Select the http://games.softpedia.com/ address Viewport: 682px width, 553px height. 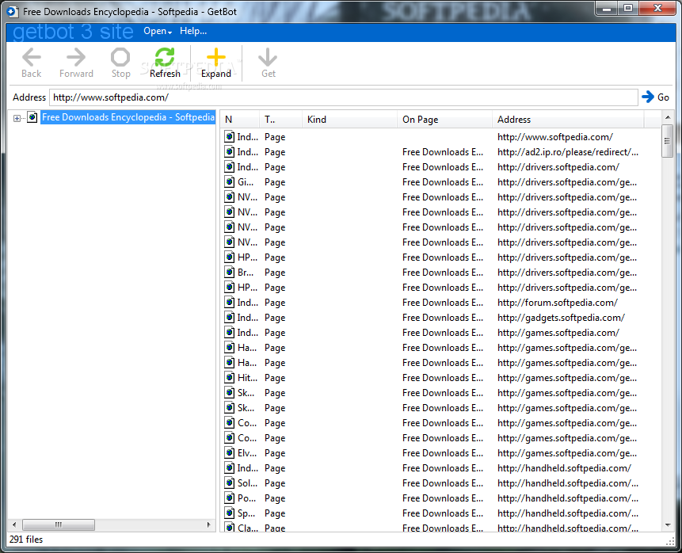(x=558, y=333)
